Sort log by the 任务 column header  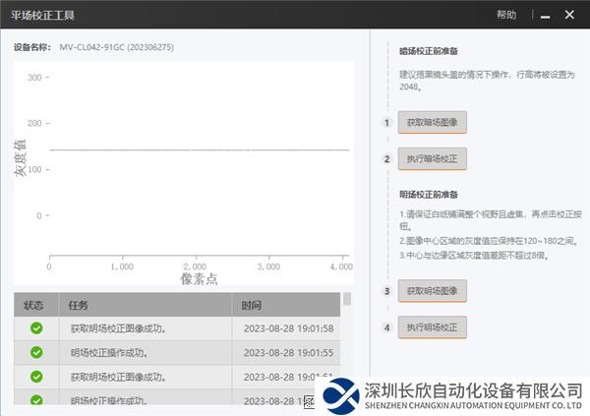click(x=80, y=305)
